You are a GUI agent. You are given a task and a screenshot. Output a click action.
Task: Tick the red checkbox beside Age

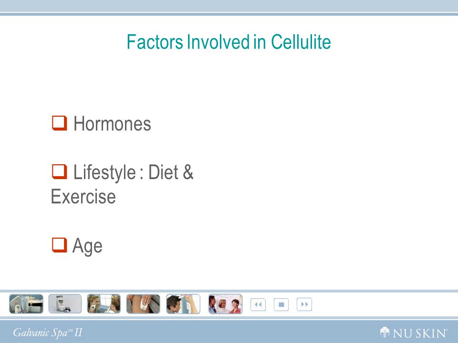point(59,245)
